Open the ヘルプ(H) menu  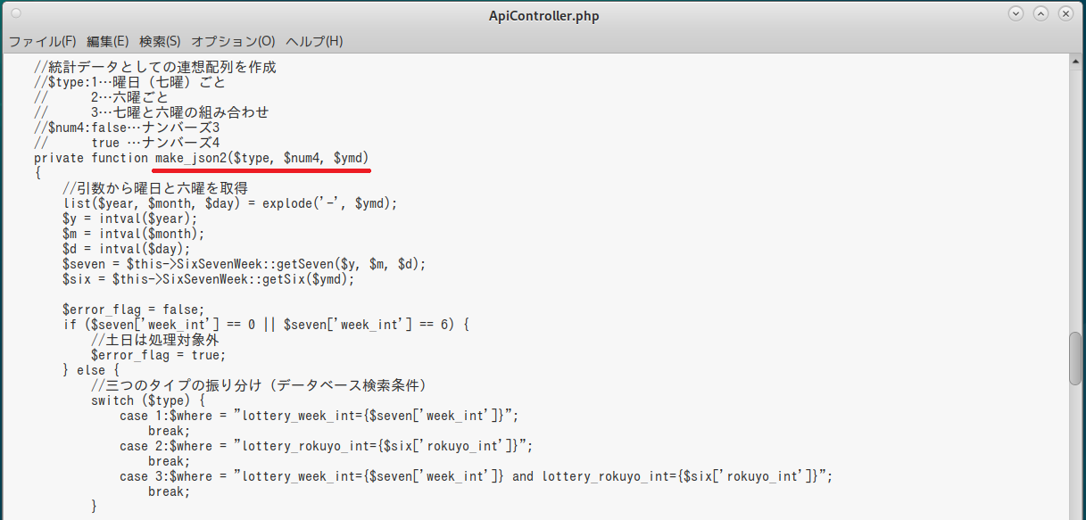(x=314, y=41)
